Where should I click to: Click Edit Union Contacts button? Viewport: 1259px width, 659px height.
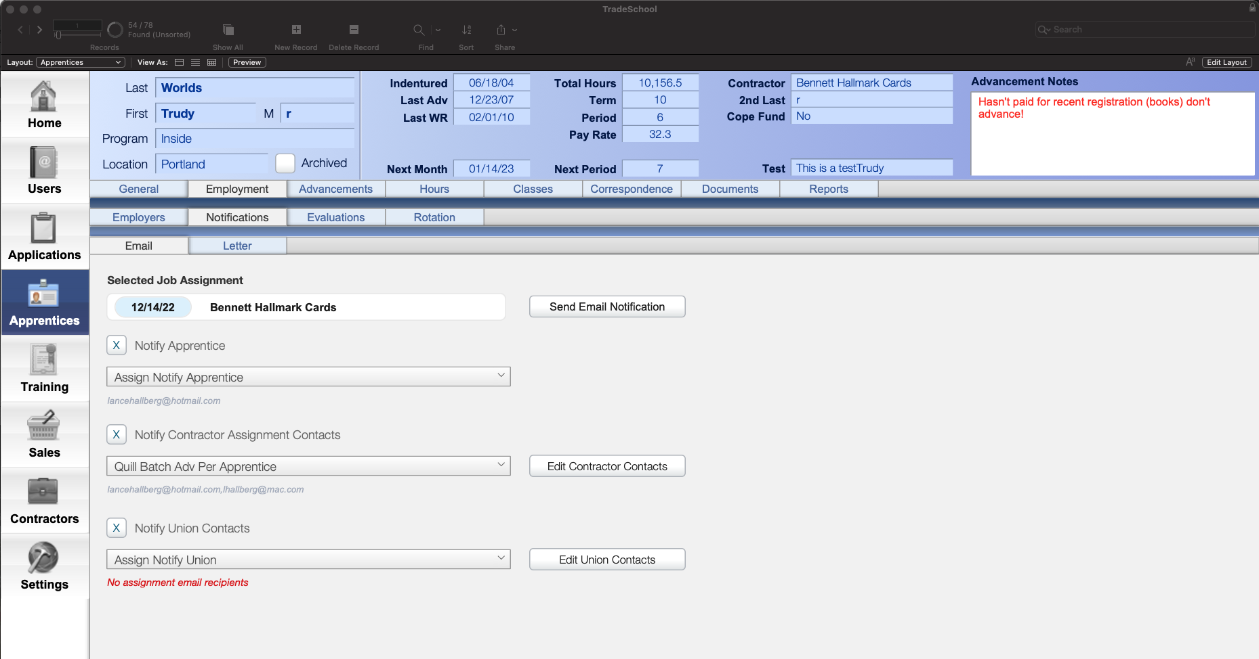607,560
